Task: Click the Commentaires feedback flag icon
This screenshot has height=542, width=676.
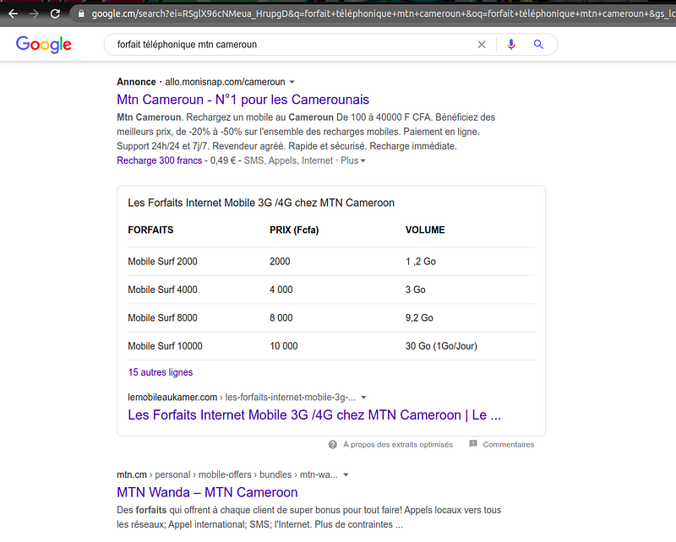Action: 473,444
